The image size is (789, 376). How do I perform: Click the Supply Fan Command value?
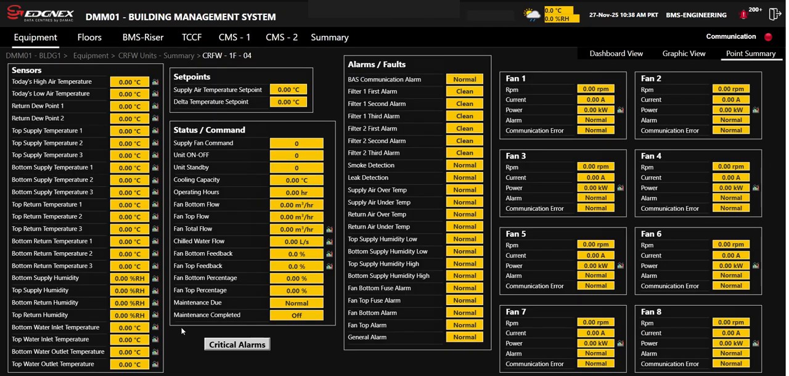click(296, 144)
